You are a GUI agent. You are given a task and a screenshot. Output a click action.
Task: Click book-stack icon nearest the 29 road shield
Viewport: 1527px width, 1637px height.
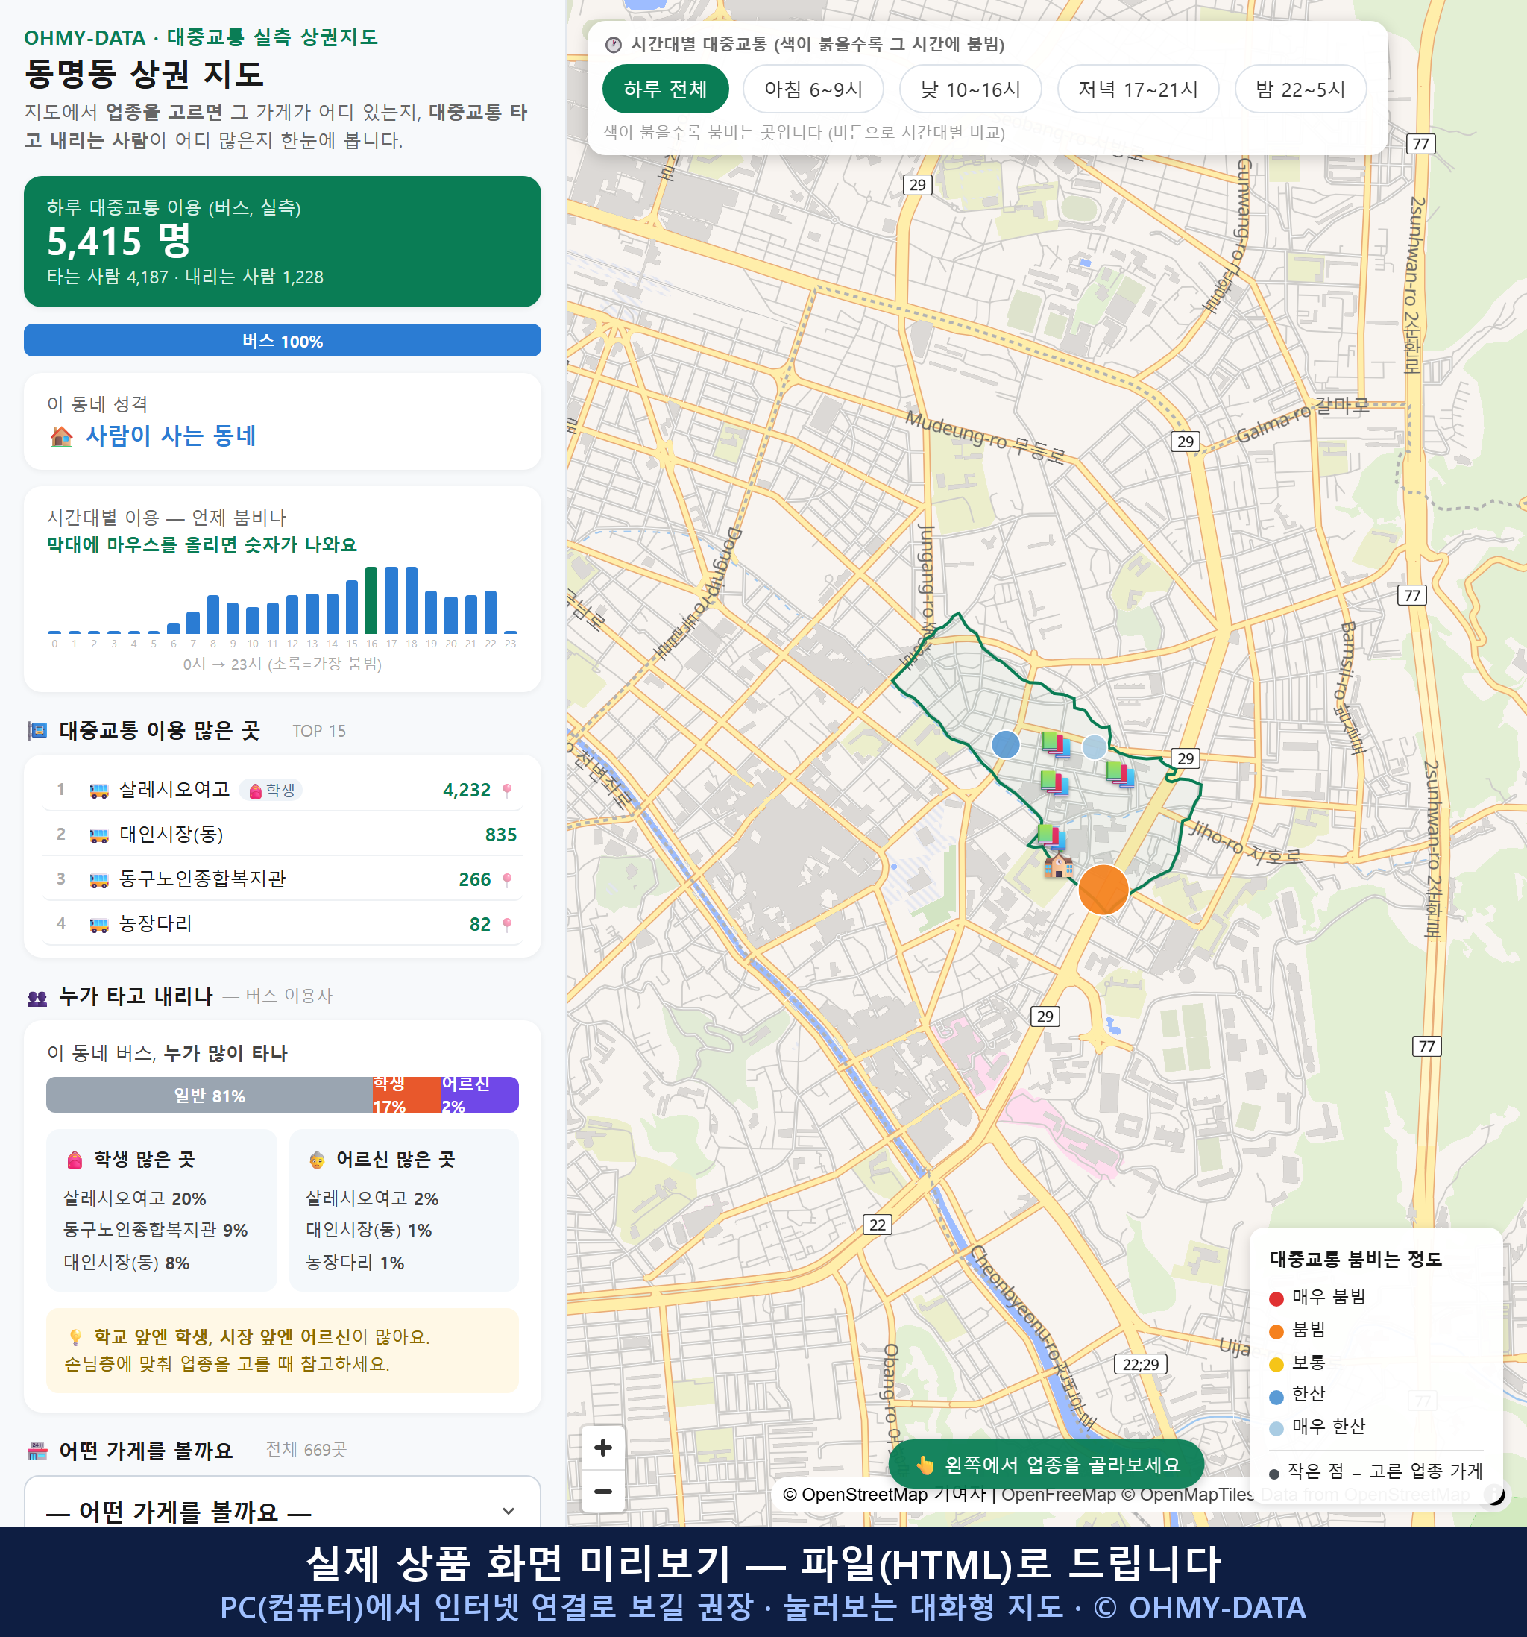point(1119,774)
